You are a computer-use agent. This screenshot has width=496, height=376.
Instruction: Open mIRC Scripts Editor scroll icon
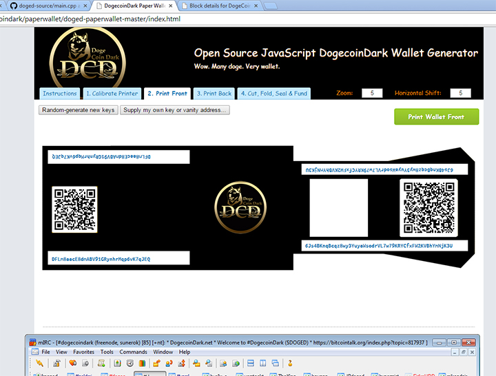pos(101,364)
